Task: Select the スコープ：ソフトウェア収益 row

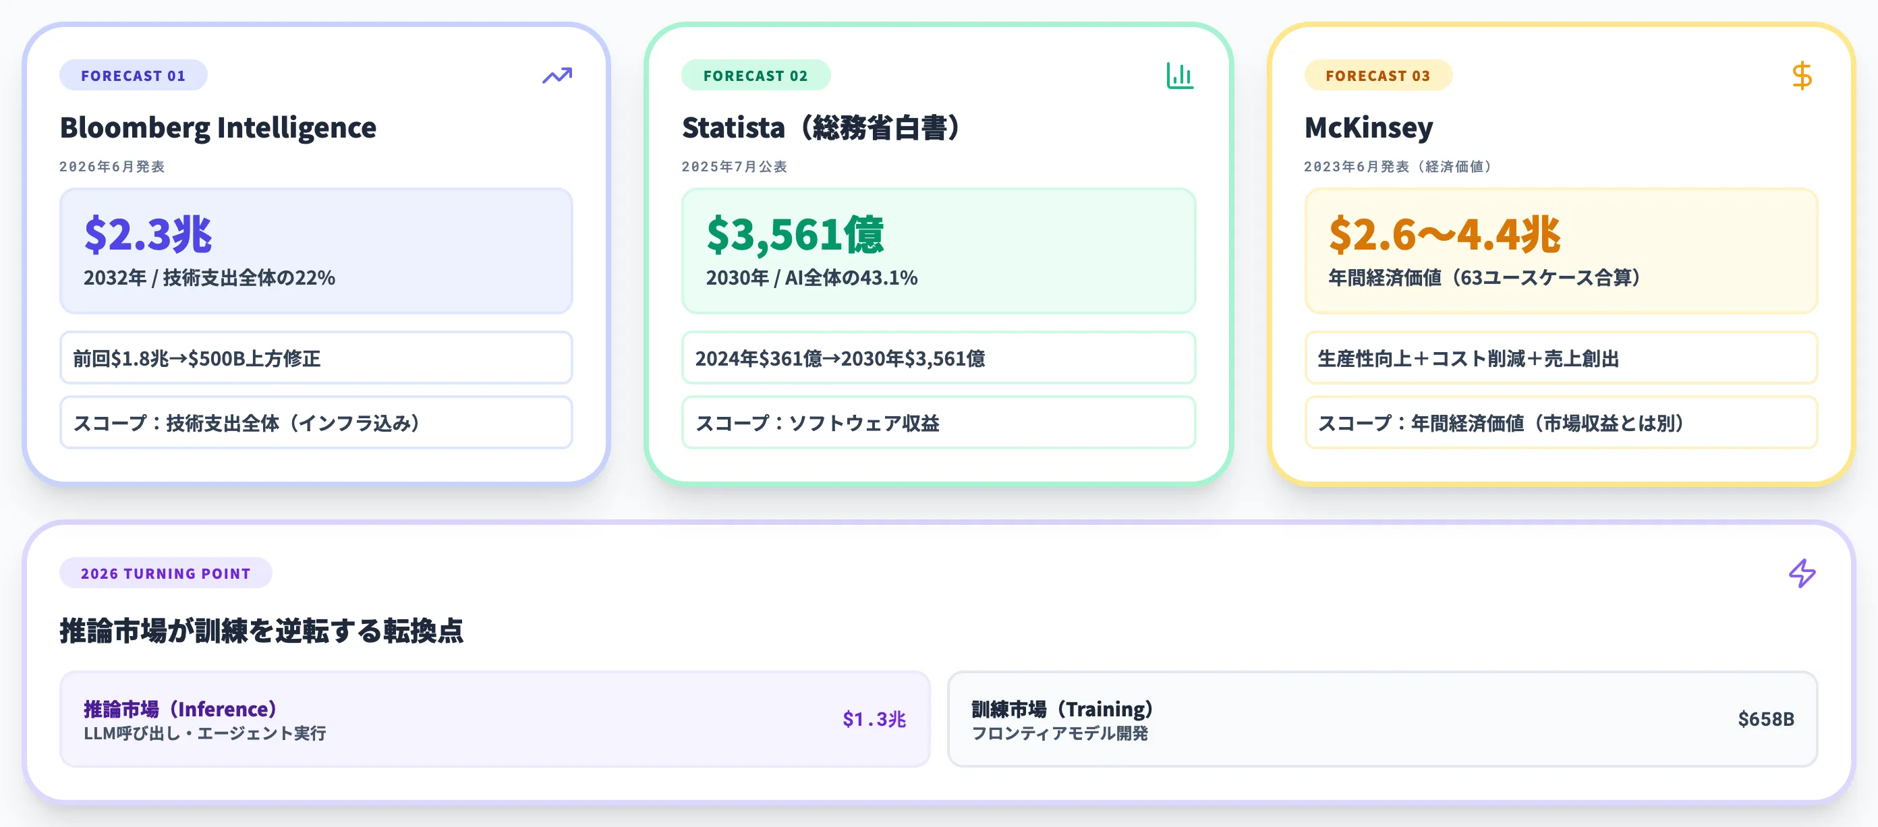Action: tap(938, 423)
